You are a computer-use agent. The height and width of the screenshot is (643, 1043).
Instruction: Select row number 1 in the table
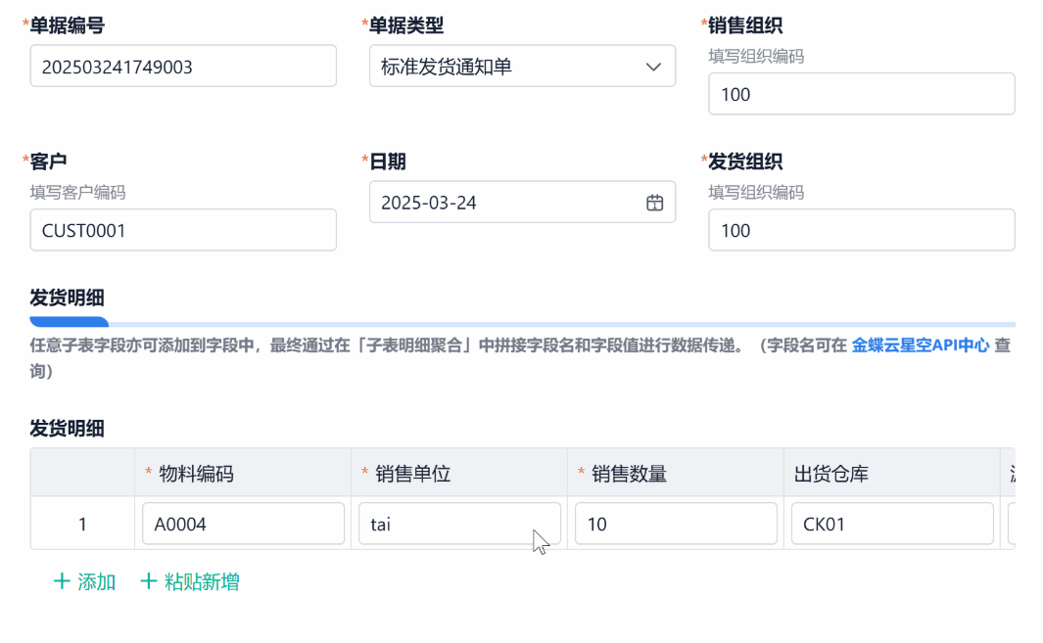[x=82, y=524]
